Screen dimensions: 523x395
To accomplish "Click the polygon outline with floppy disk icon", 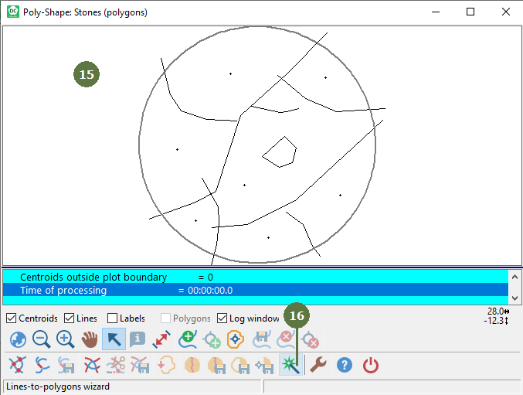I will [x=240, y=366].
